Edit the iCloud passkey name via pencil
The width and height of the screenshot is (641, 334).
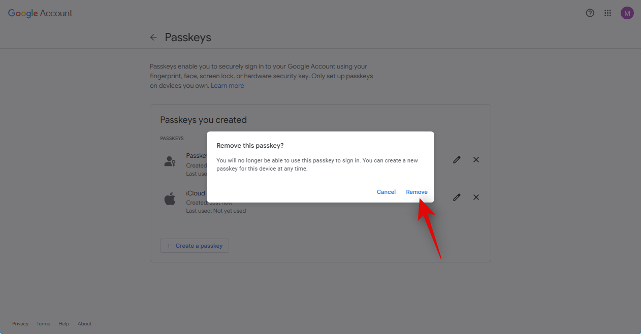(457, 197)
